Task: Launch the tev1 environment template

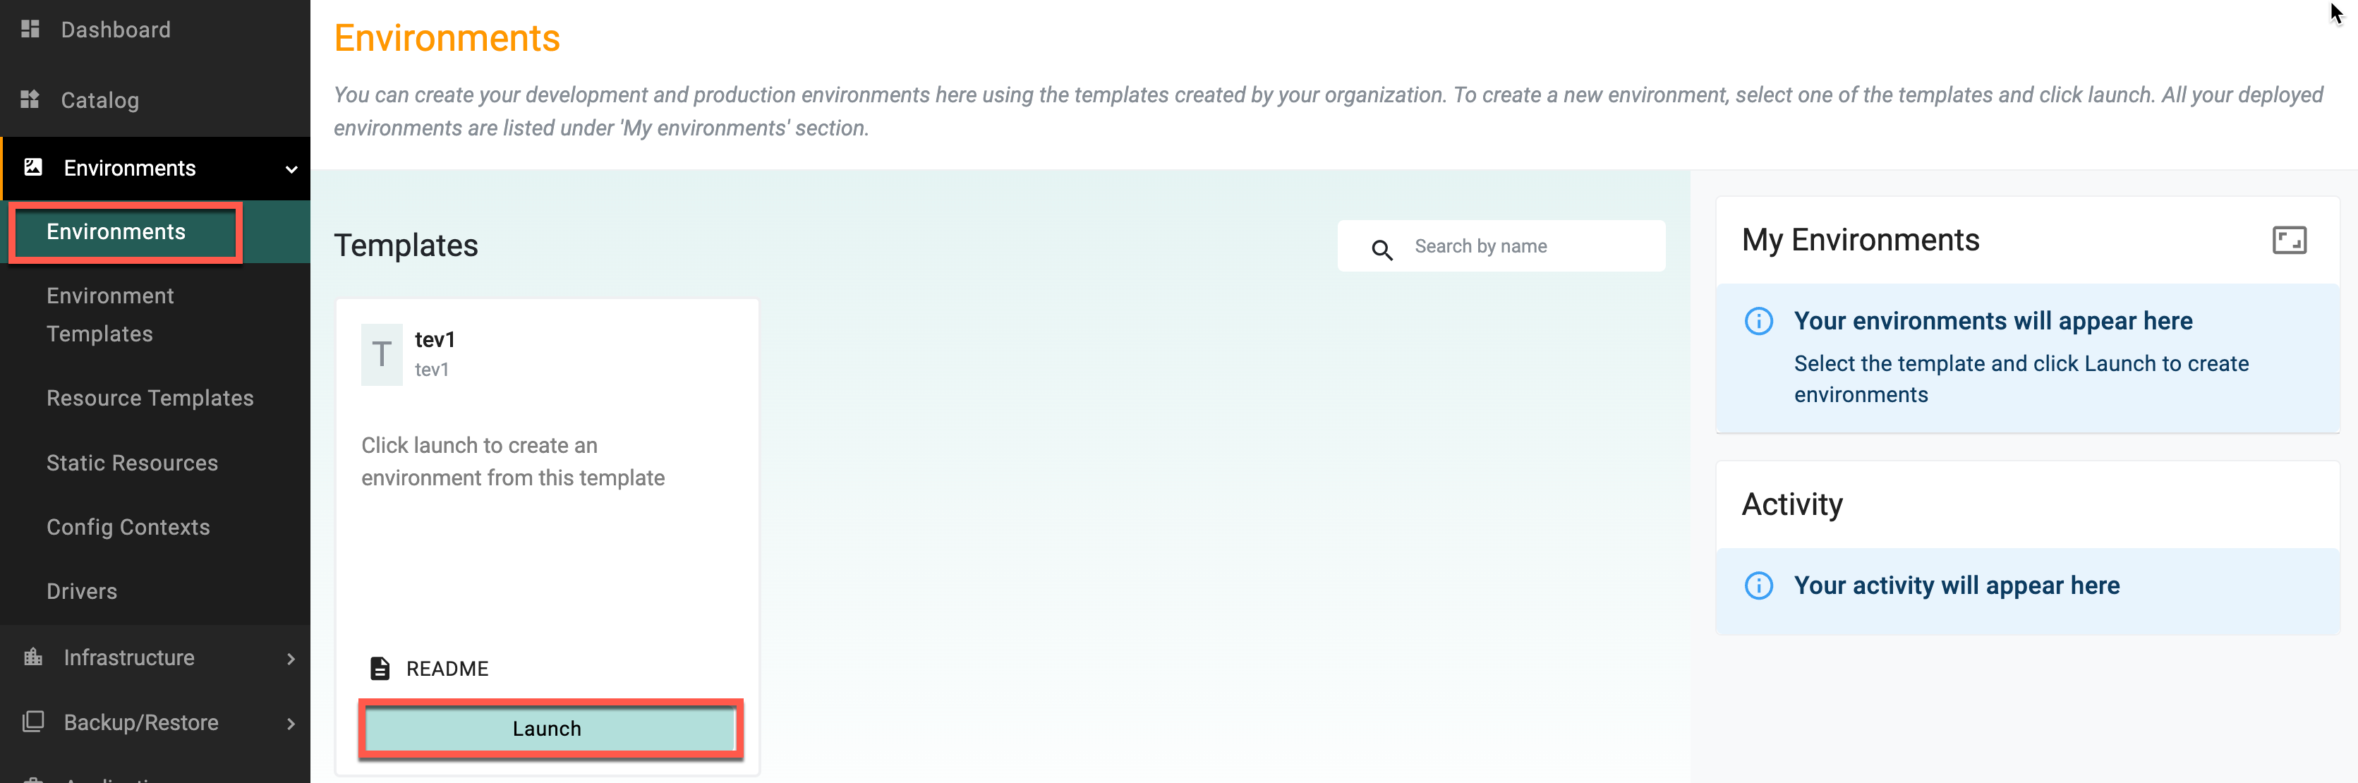Action: pos(545,727)
